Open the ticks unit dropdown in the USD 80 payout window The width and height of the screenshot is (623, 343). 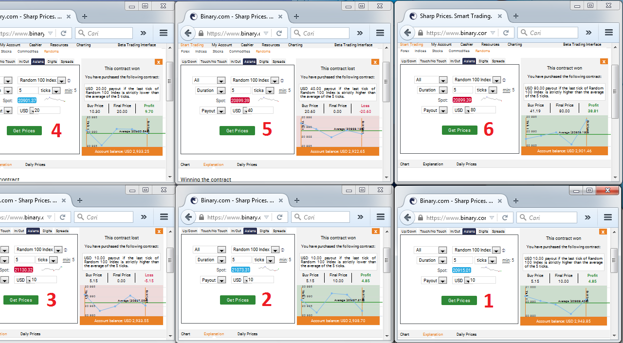click(494, 90)
